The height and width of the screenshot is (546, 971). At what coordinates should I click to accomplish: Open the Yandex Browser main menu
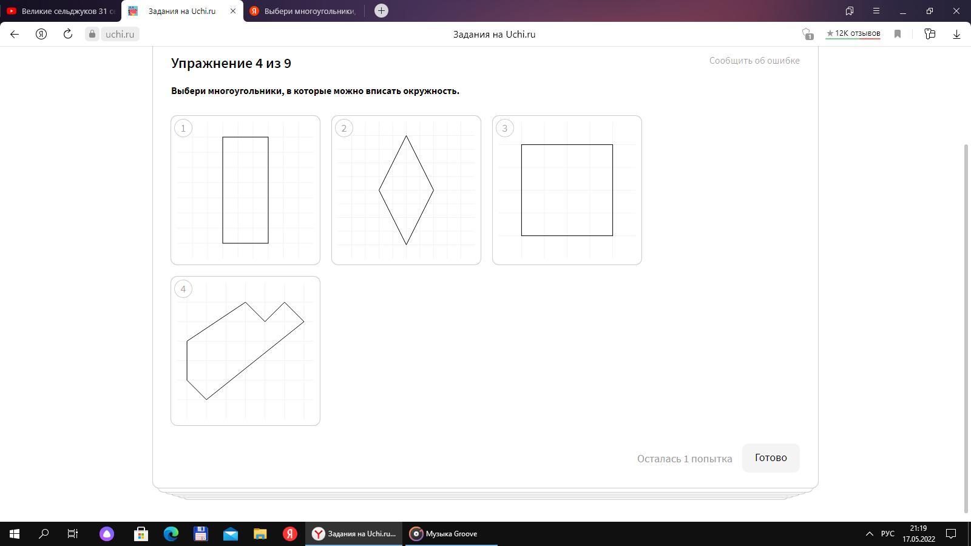(876, 11)
